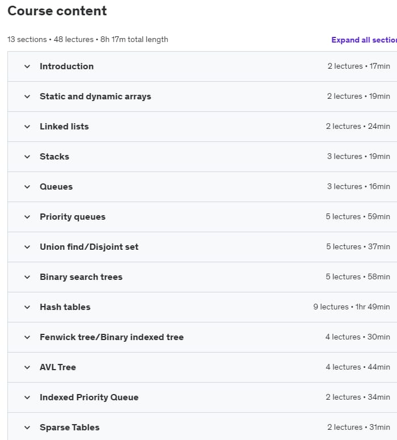
Task: Select the Indexed Priority Queue title
Action: coord(89,397)
